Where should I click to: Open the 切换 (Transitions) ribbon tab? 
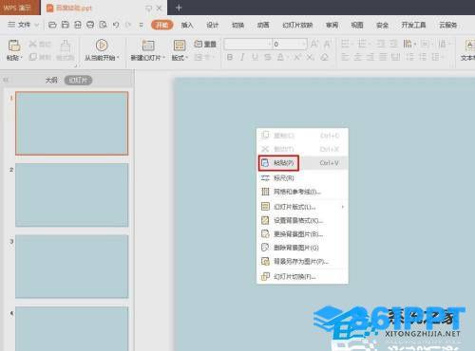tap(237, 25)
